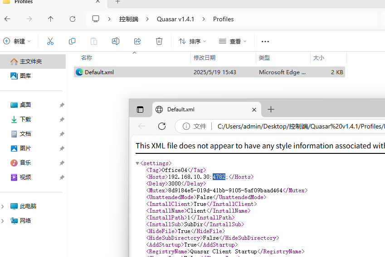Expand 网络 in the sidebar tree

[x=3, y=221]
